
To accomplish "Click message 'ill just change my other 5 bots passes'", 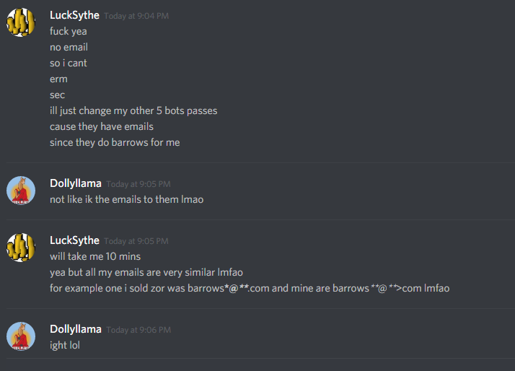I will (x=133, y=110).
